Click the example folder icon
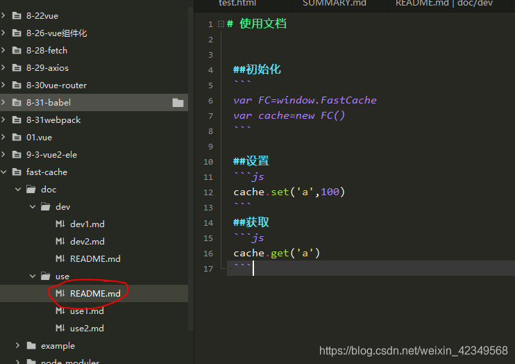Screen dimensions: 515x364 tap(31, 345)
